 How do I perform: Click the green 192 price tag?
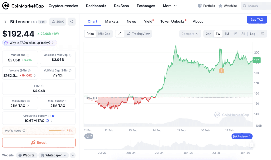point(256,60)
